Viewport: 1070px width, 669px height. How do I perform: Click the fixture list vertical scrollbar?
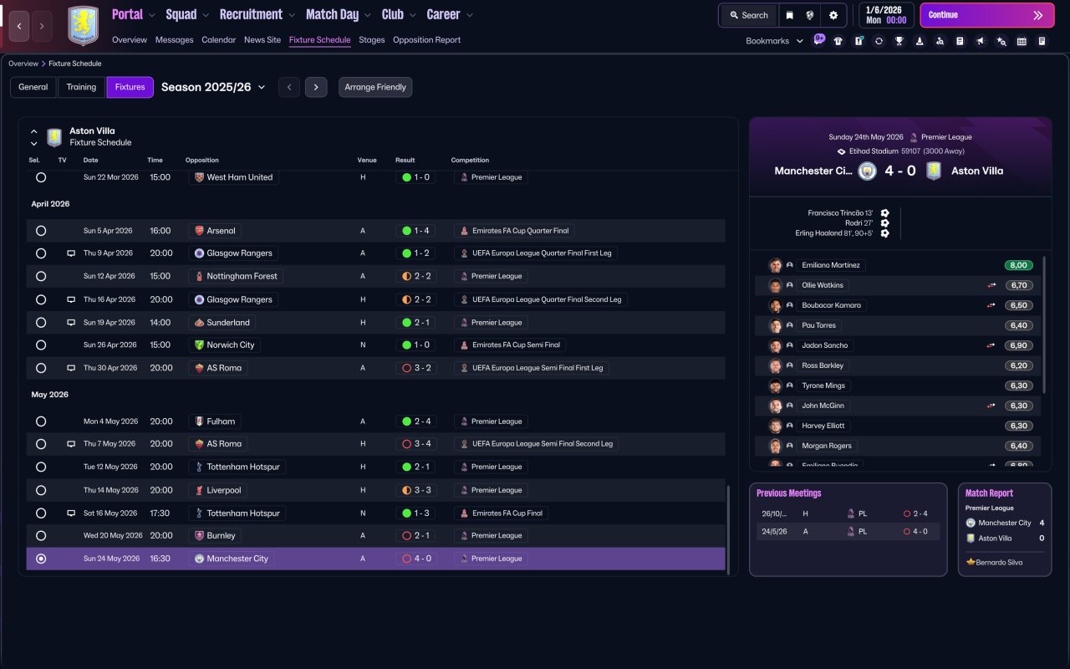(x=729, y=530)
